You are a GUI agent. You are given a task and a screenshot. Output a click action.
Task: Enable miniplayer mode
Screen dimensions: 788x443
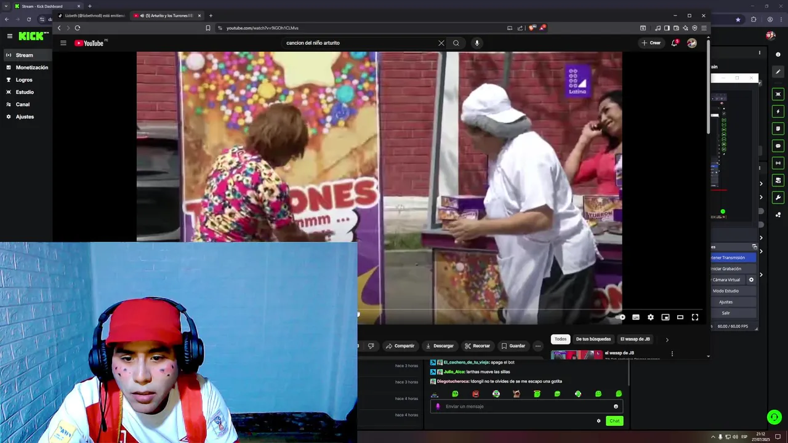(x=665, y=317)
